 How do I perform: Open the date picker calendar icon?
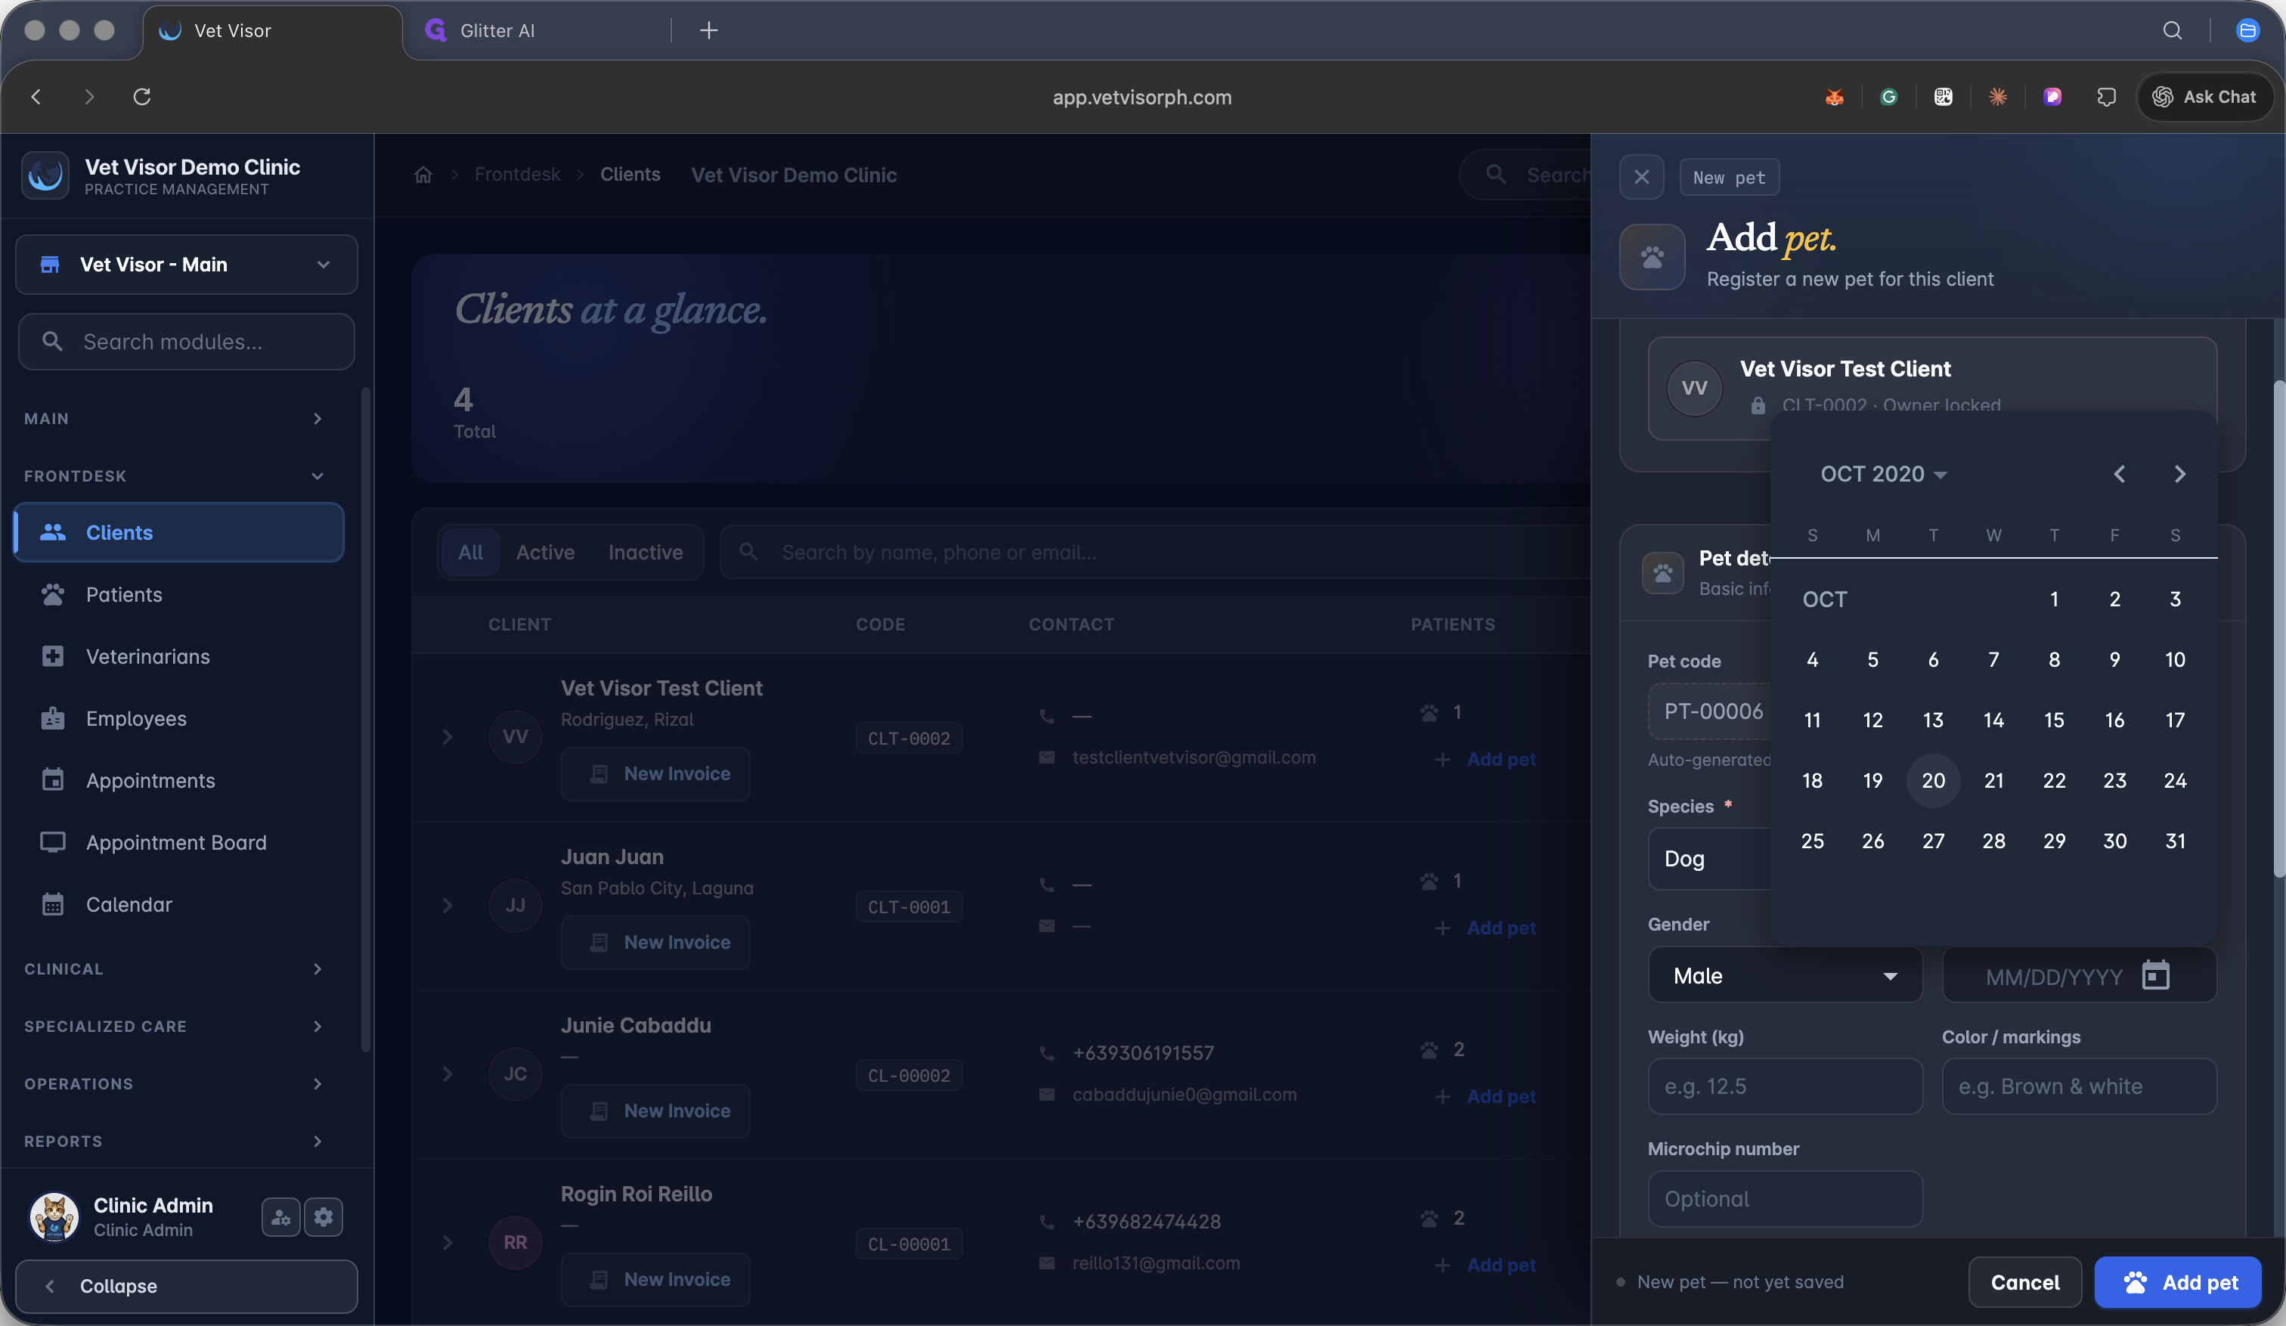2155,976
